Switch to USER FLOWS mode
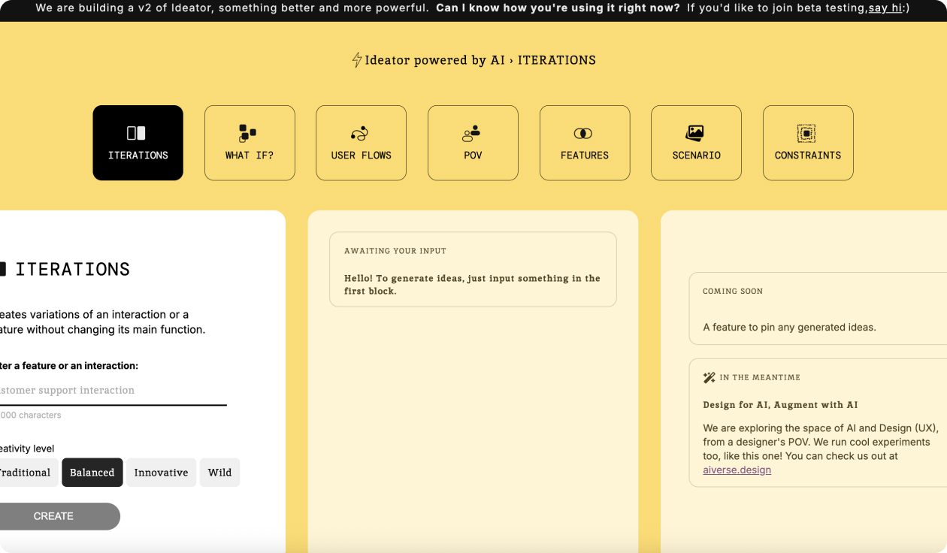This screenshot has width=947, height=553. 361,143
